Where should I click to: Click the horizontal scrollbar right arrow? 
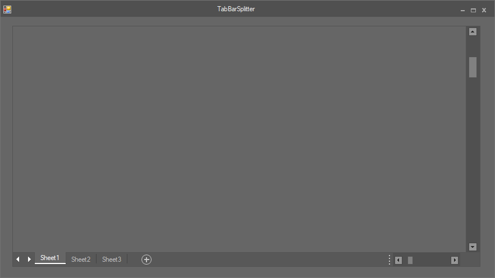454,260
